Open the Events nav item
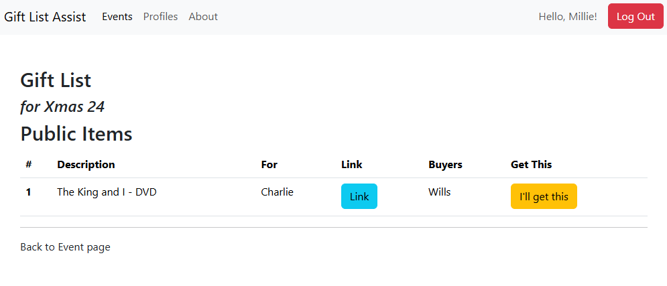The image size is (667, 286). click(117, 17)
